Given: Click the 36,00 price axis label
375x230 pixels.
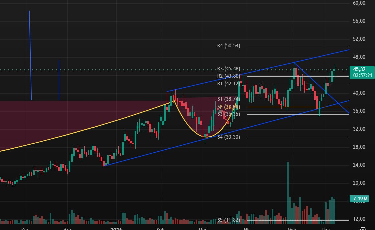Looking at the screenshot, I should pos(359,111).
